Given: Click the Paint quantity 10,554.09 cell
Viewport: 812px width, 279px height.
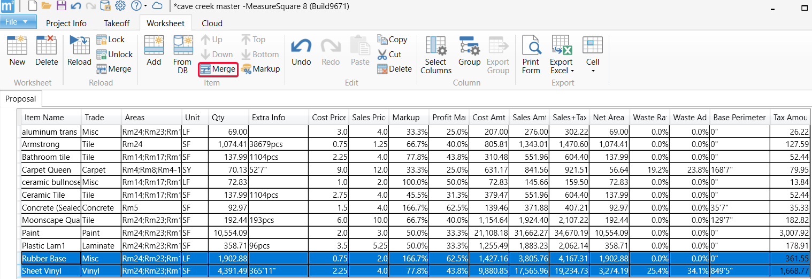Looking at the screenshot, I should point(228,233).
